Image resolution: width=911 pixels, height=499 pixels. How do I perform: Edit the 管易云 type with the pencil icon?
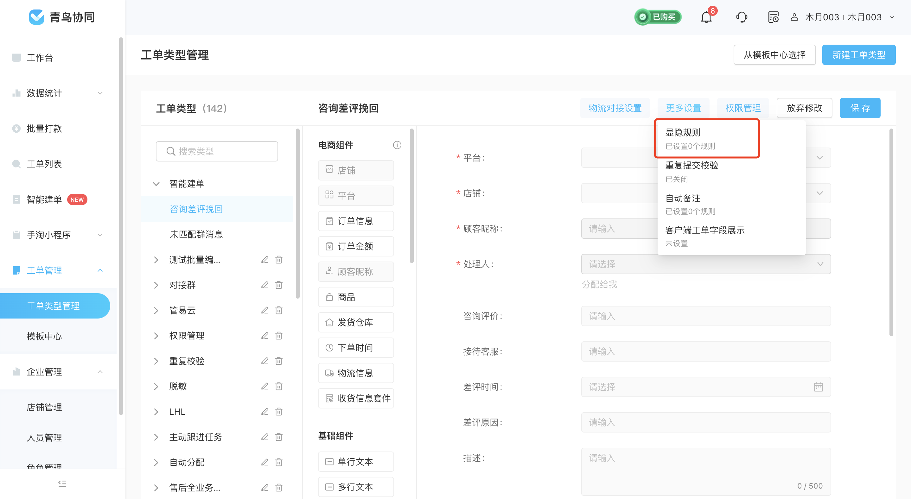[x=264, y=310]
